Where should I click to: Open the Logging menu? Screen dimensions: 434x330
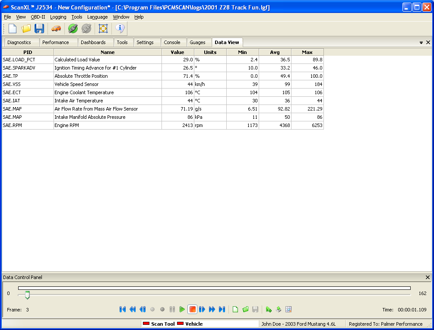(x=58, y=17)
